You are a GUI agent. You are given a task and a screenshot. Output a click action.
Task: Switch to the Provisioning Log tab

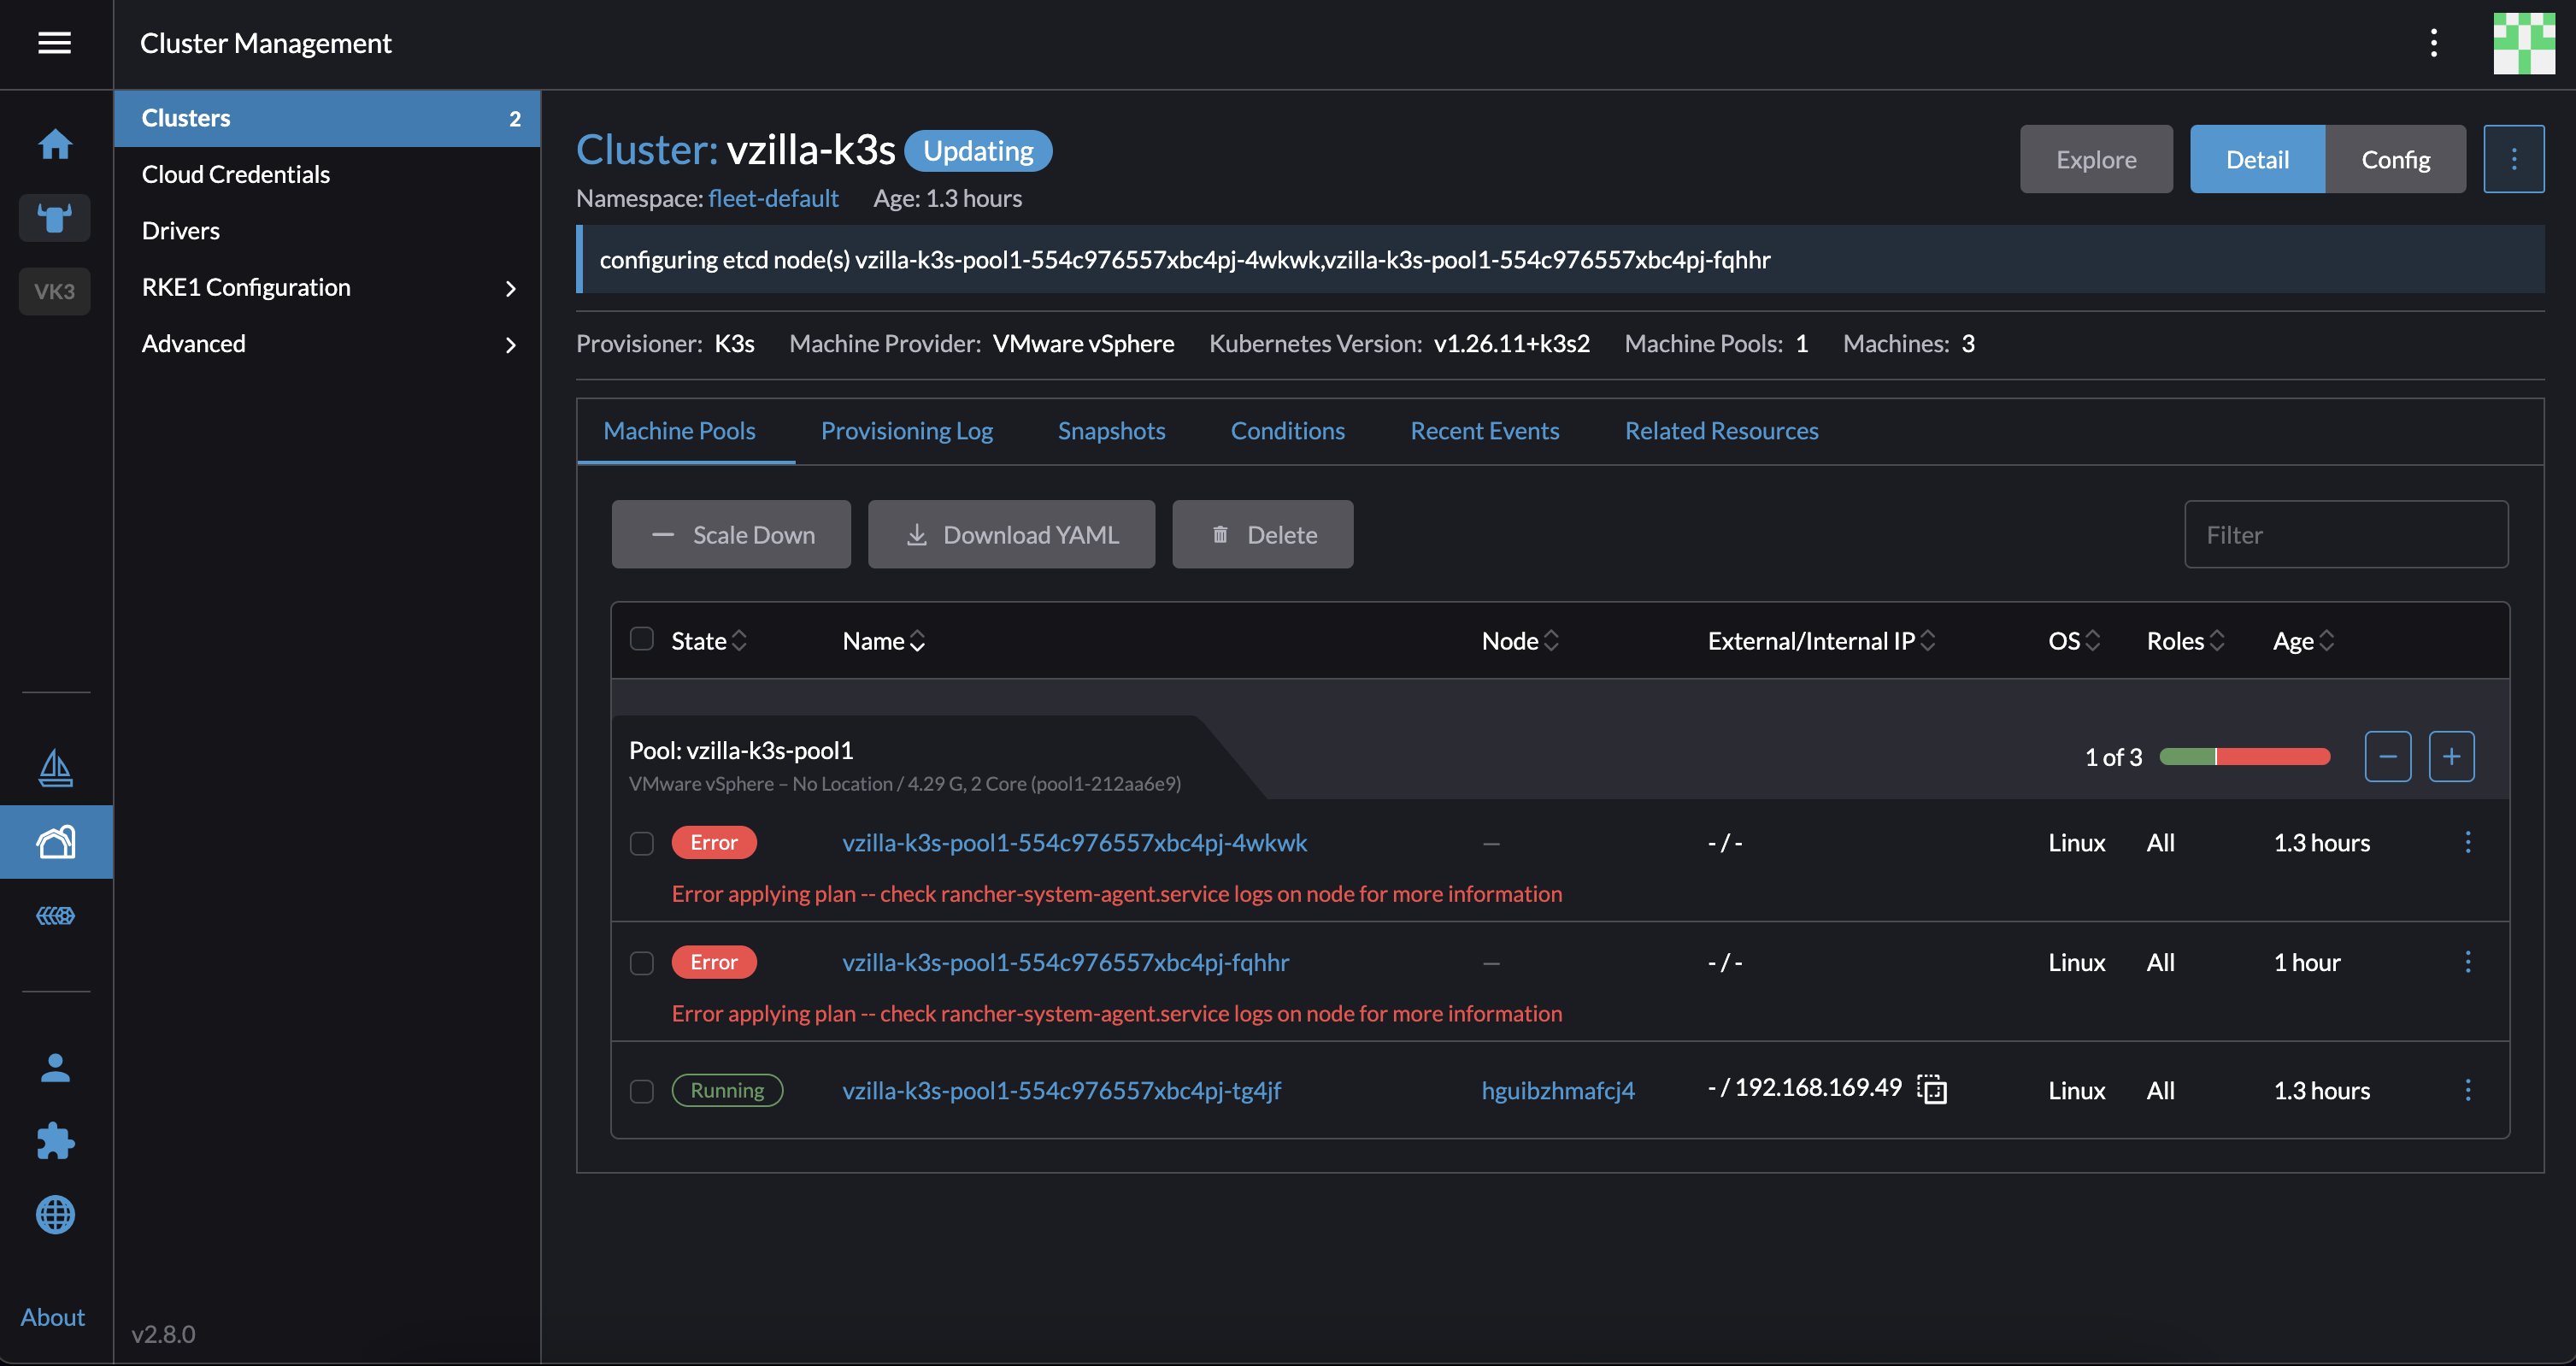click(906, 430)
